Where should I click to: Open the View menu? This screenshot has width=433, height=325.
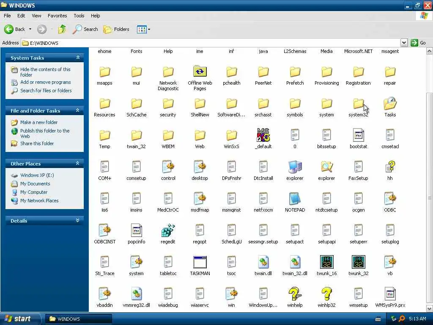point(36,16)
